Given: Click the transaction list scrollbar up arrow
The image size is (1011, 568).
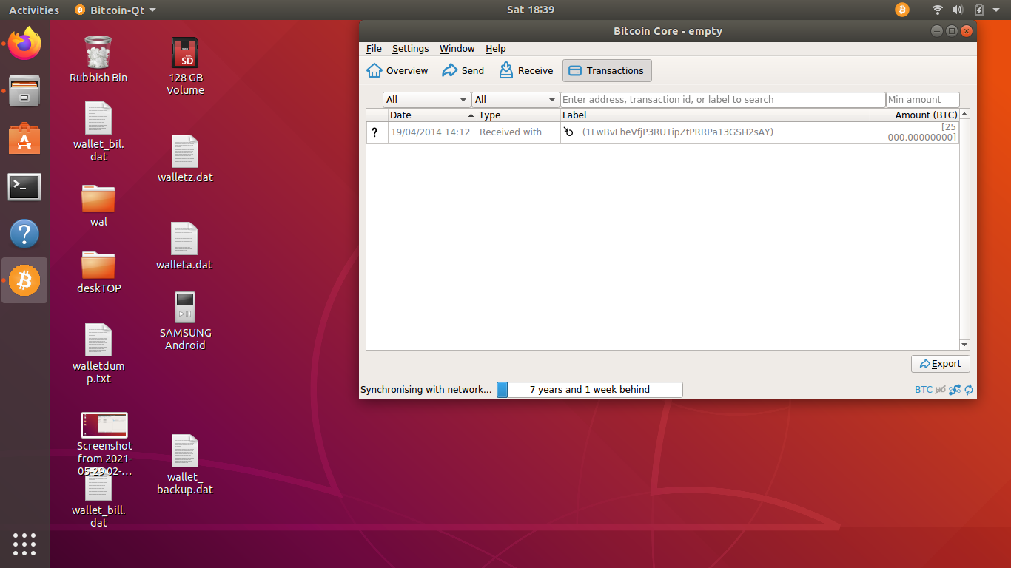Looking at the screenshot, I should click(964, 115).
